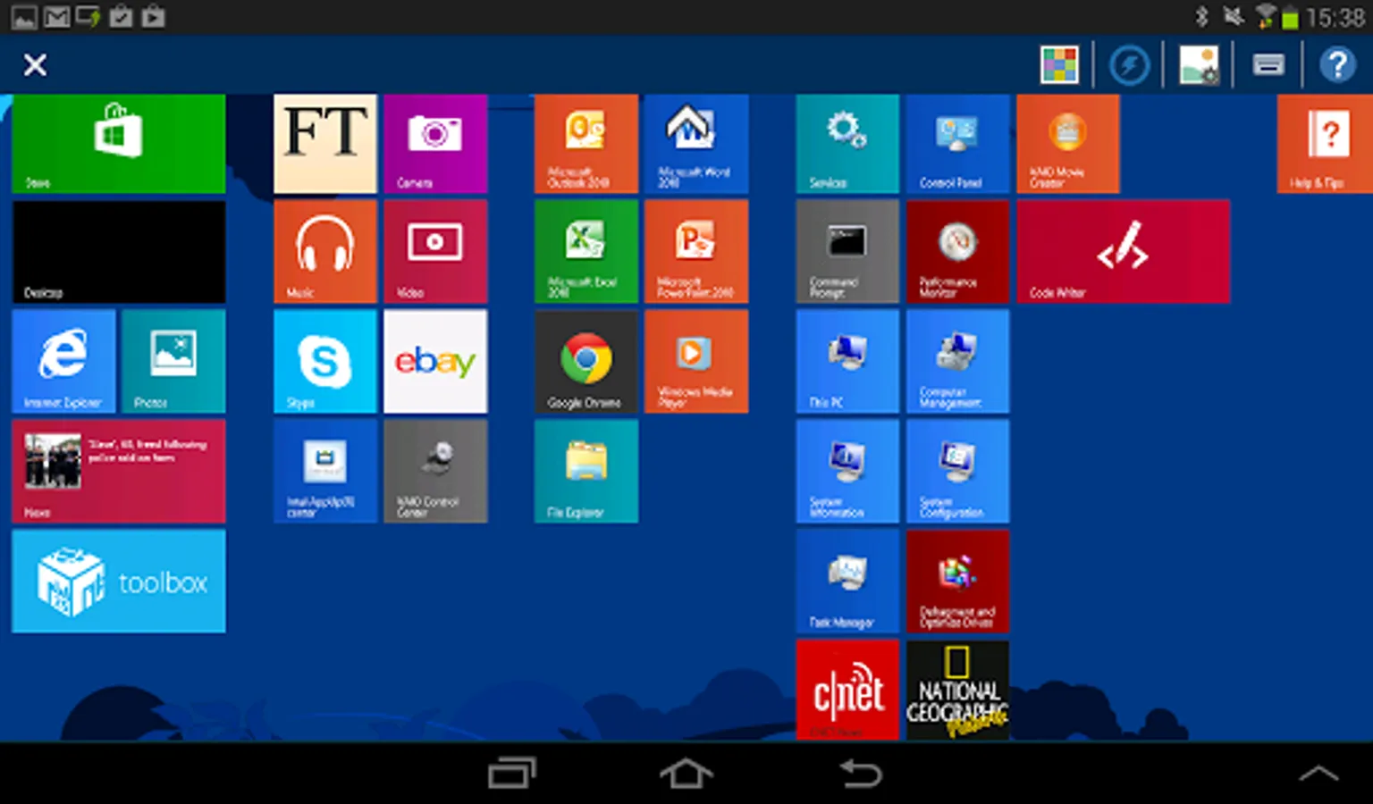1373x804 pixels.
Task: Tap the Android home button
Action: [686, 773]
